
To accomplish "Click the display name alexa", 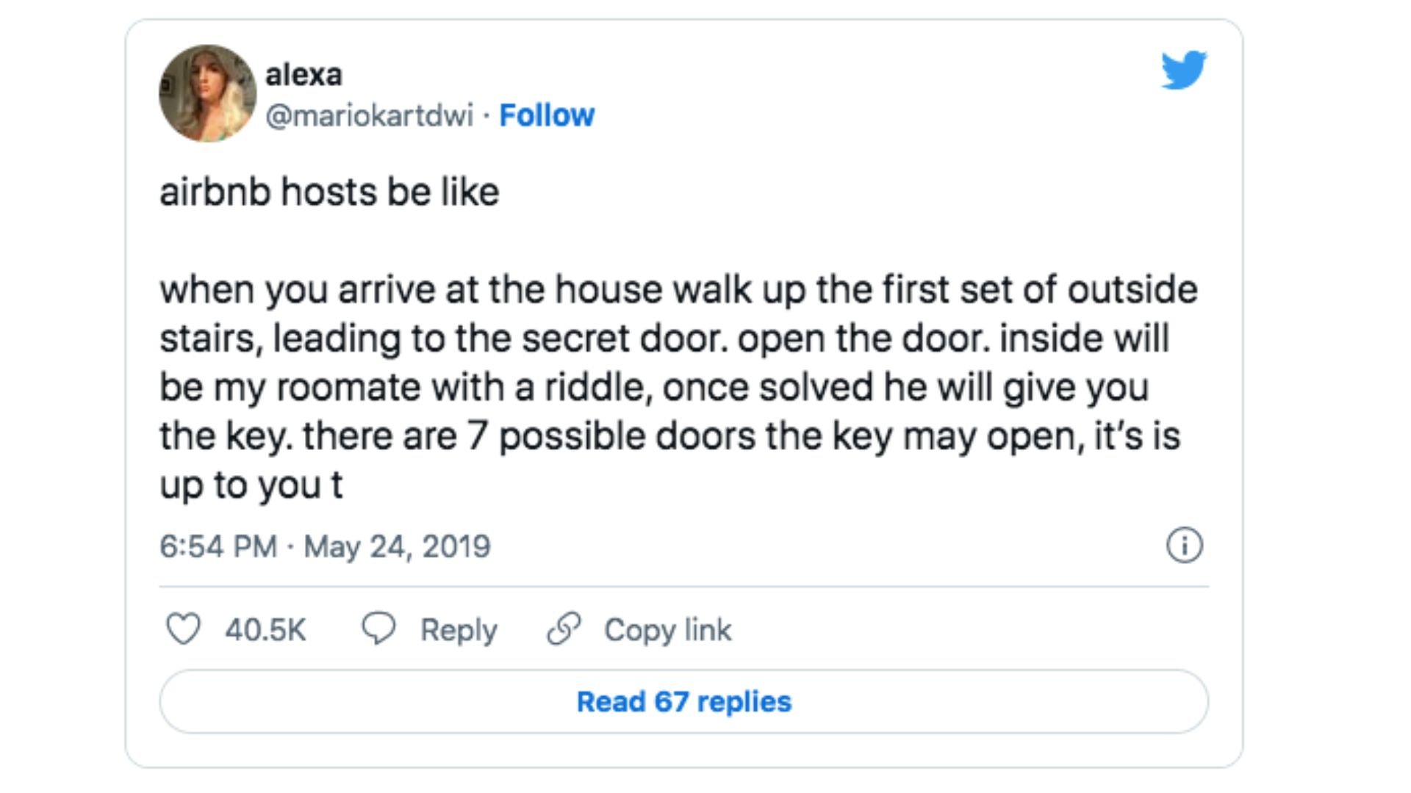I will click(304, 74).
